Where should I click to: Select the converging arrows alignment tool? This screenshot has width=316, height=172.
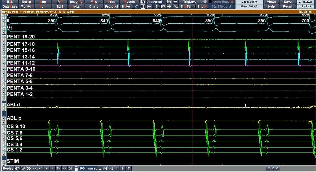[x=169, y=7]
